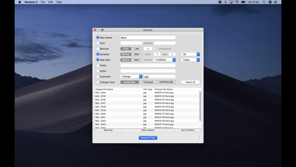Select After for Serialize position

tap(137, 54)
